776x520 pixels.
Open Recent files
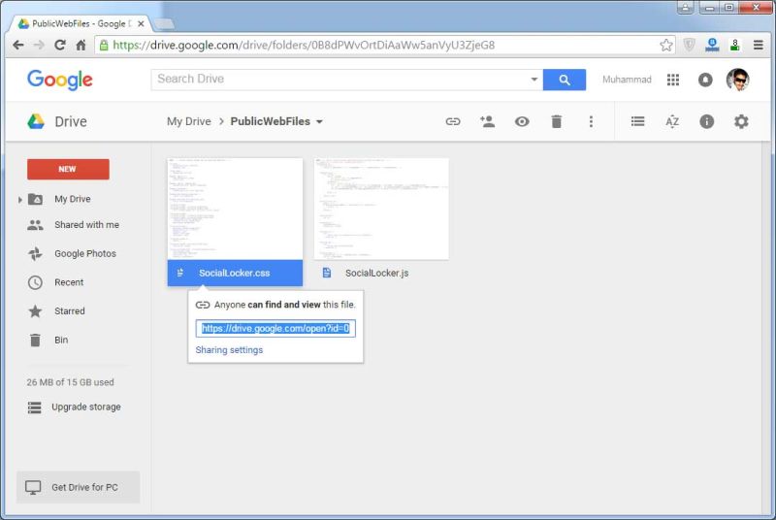69,282
